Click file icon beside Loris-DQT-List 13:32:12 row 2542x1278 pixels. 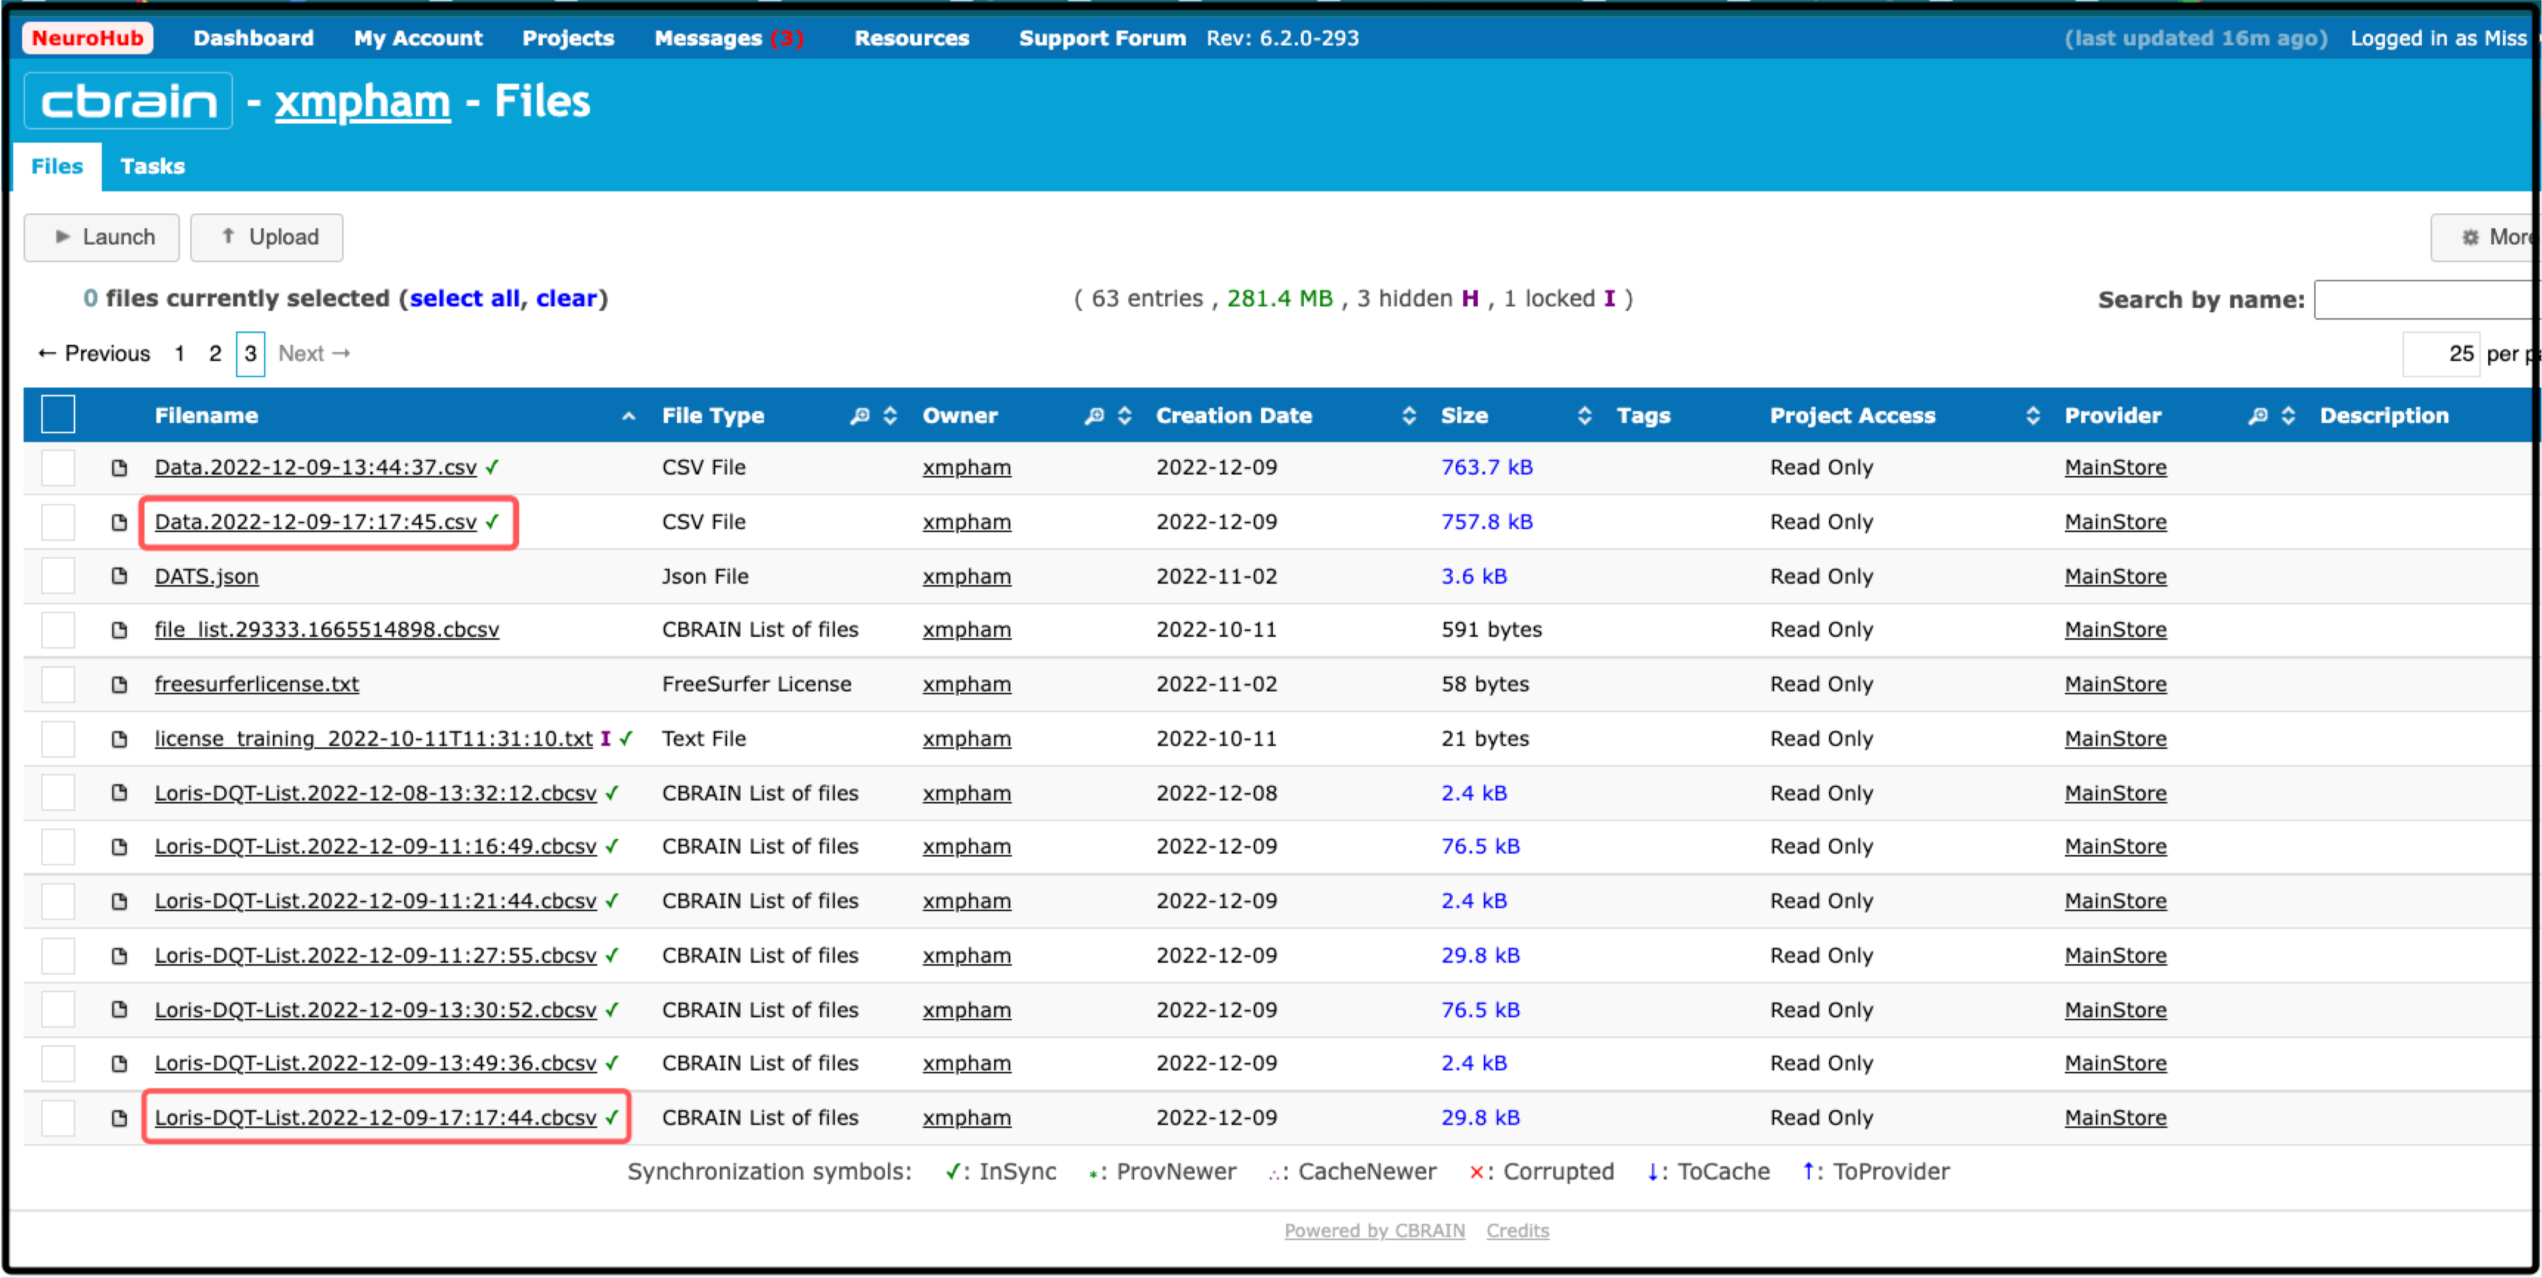[x=119, y=793]
